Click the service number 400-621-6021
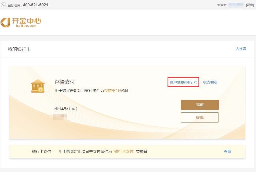This screenshot has width=256, height=172. tap(35, 5)
